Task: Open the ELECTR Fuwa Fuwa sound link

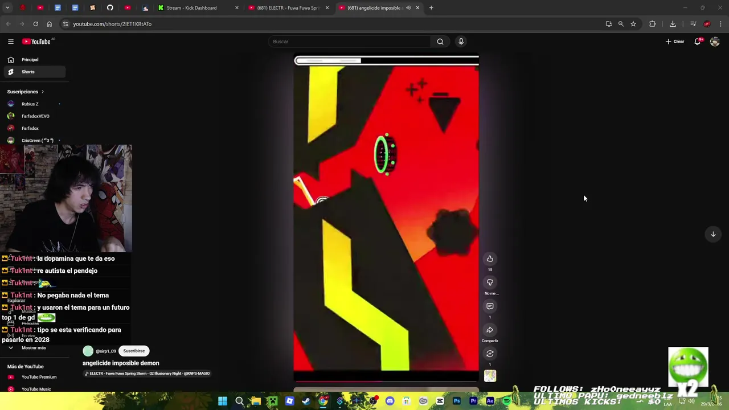Action: [148, 374]
